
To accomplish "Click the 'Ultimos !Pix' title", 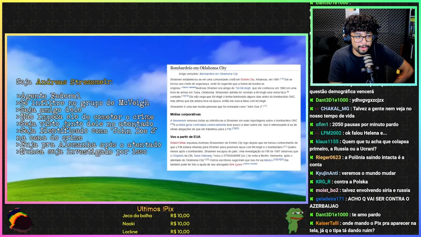I will click(x=155, y=209).
